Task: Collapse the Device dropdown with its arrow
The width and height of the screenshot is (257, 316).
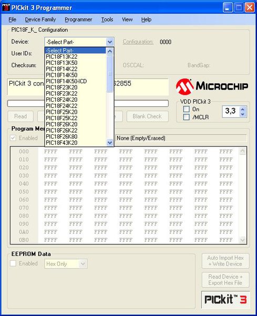Action: point(110,42)
